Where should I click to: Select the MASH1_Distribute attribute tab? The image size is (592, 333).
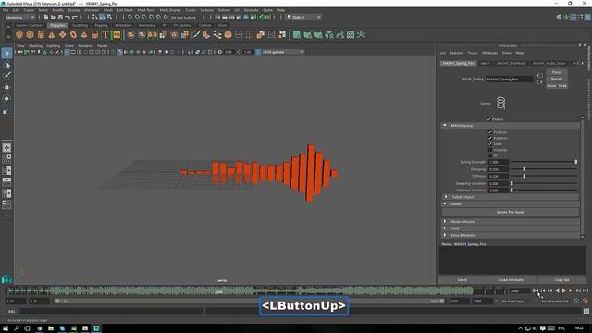coord(511,63)
